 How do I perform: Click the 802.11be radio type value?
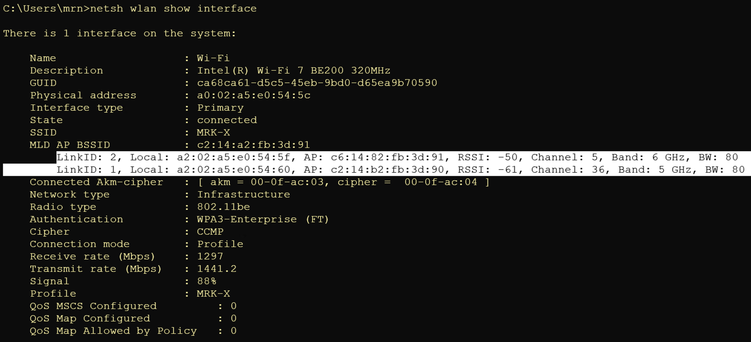tap(223, 207)
